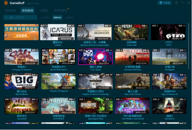Select the 热门游戏 filter option
Image resolution: width=192 pixels, height=130 pixels.
(45, 18)
